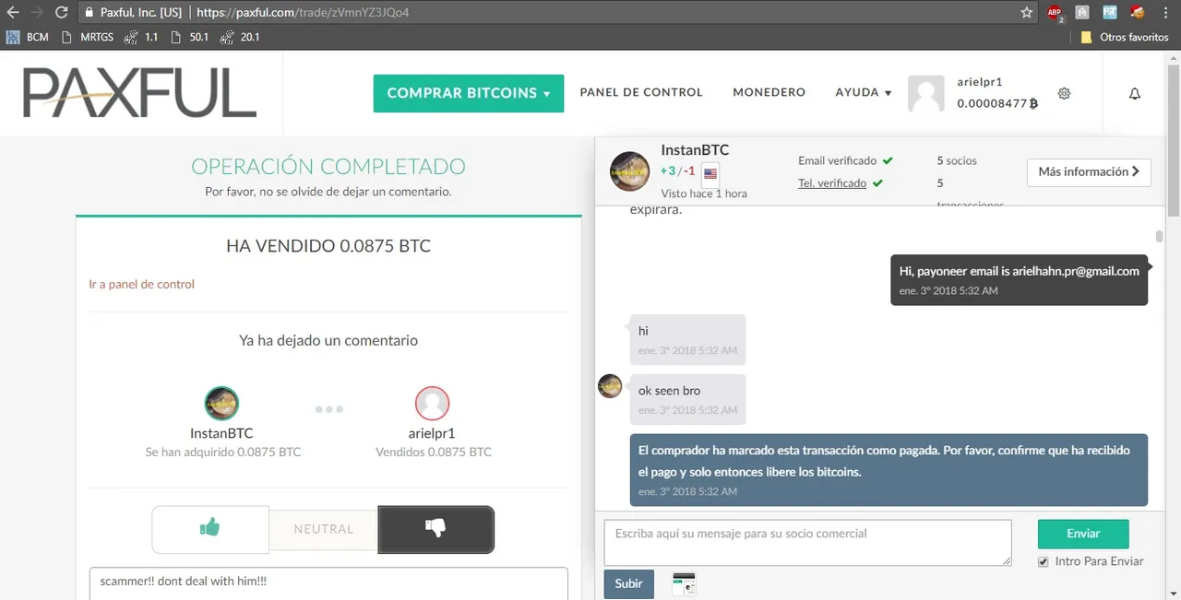This screenshot has height=600, width=1181.
Task: Open the browser's three-dot menu
Action: [x=1167, y=13]
